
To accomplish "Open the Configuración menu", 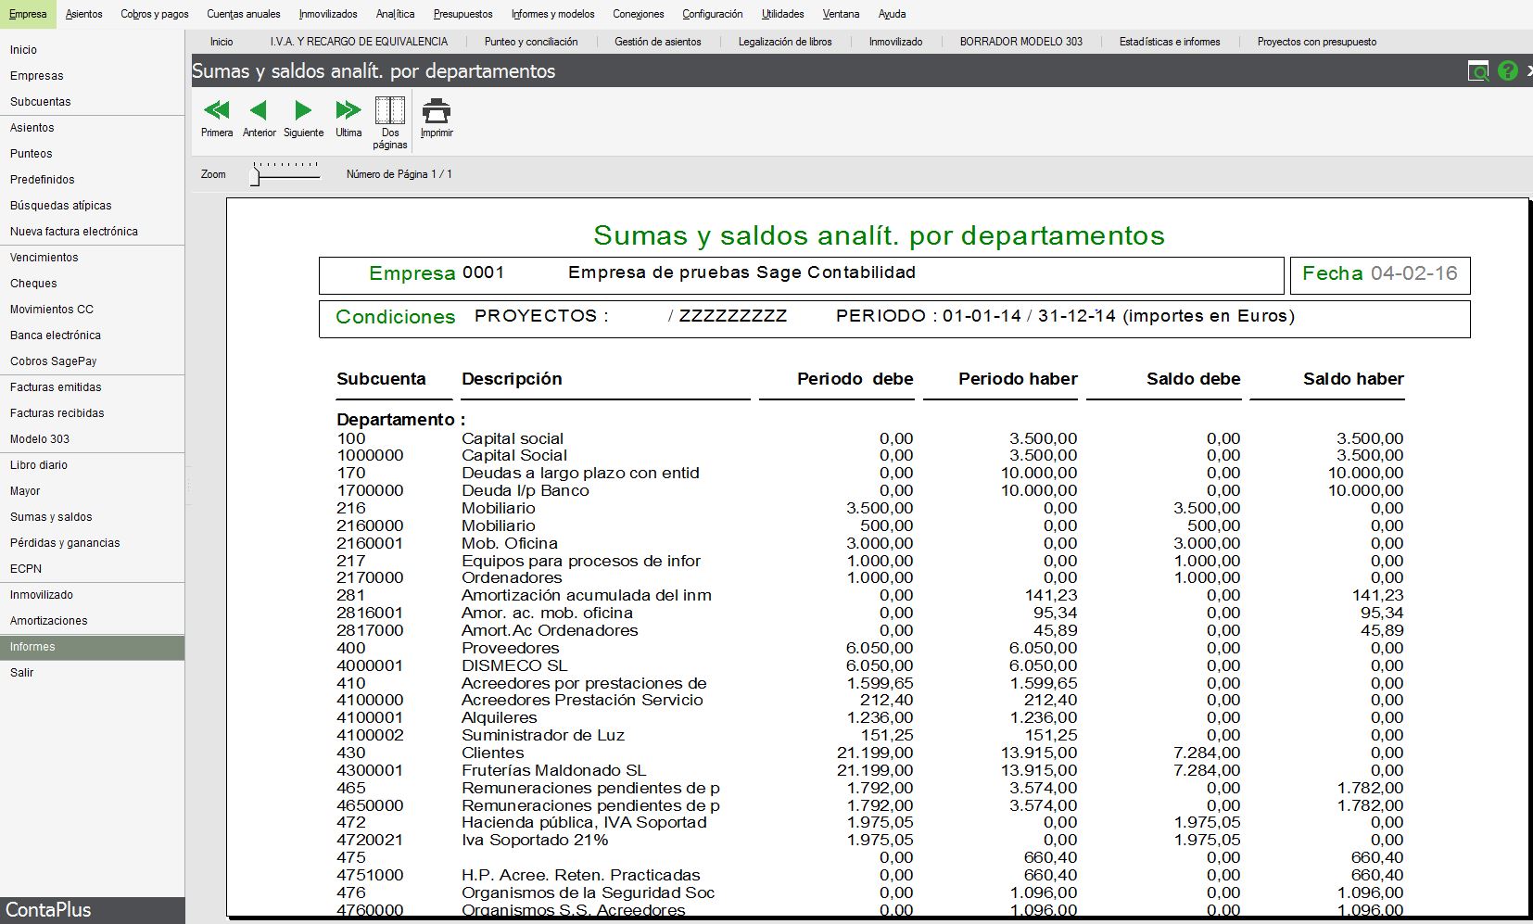I will (712, 14).
